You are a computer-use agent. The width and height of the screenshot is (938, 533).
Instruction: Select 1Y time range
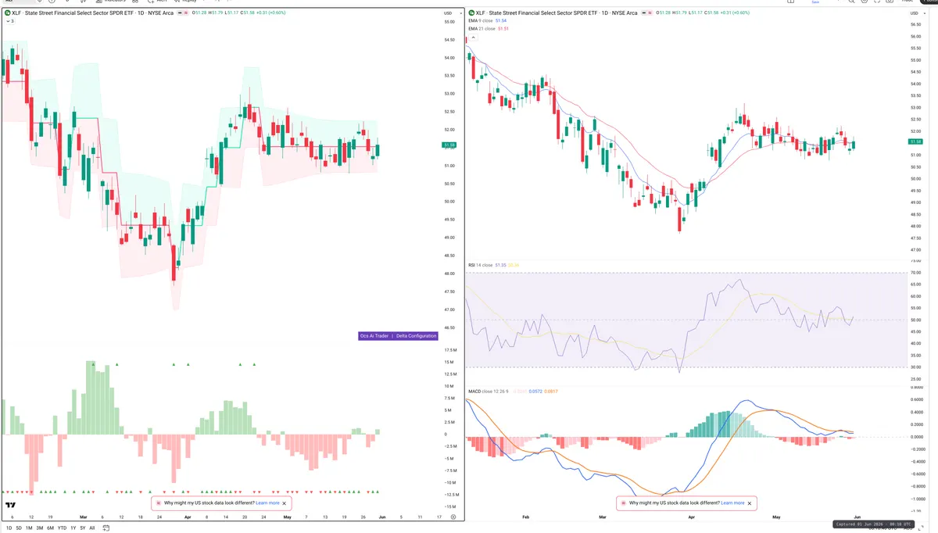pos(73,528)
